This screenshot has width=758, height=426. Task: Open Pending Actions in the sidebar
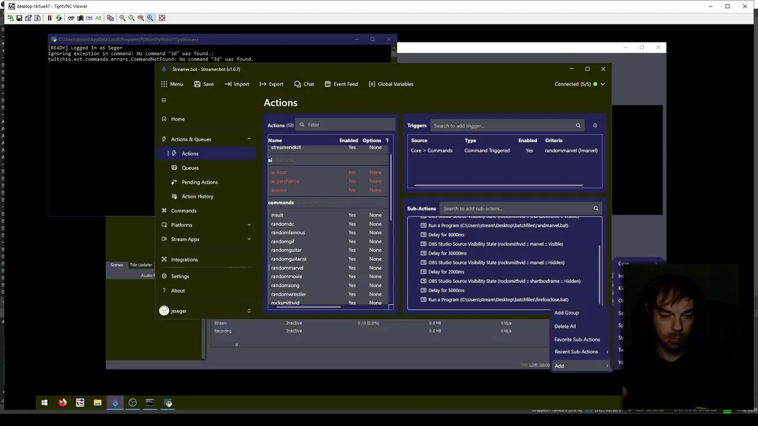click(x=207, y=182)
